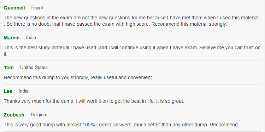Click Lee's thank-you review text

click(94, 101)
